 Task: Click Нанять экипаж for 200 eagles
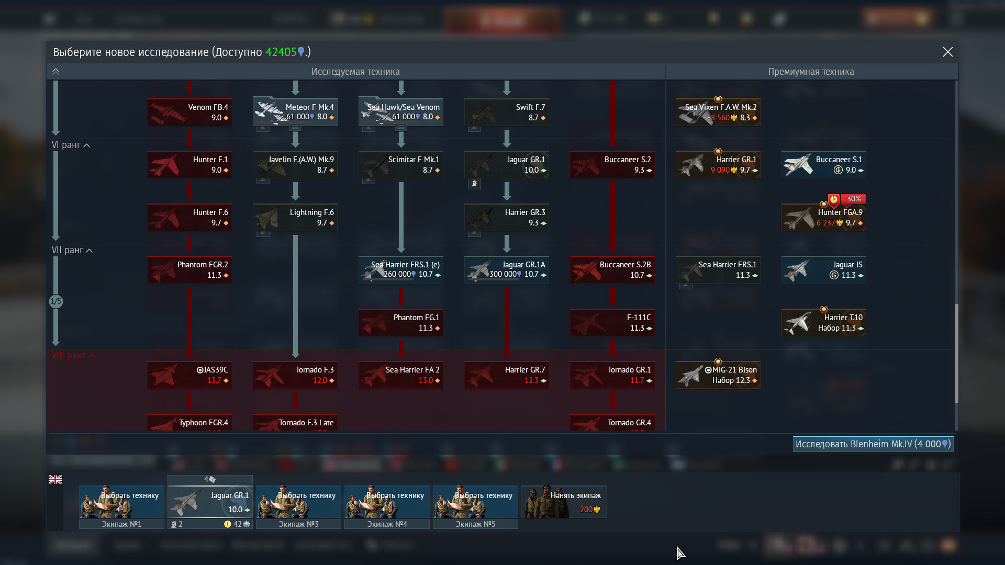[x=564, y=502]
